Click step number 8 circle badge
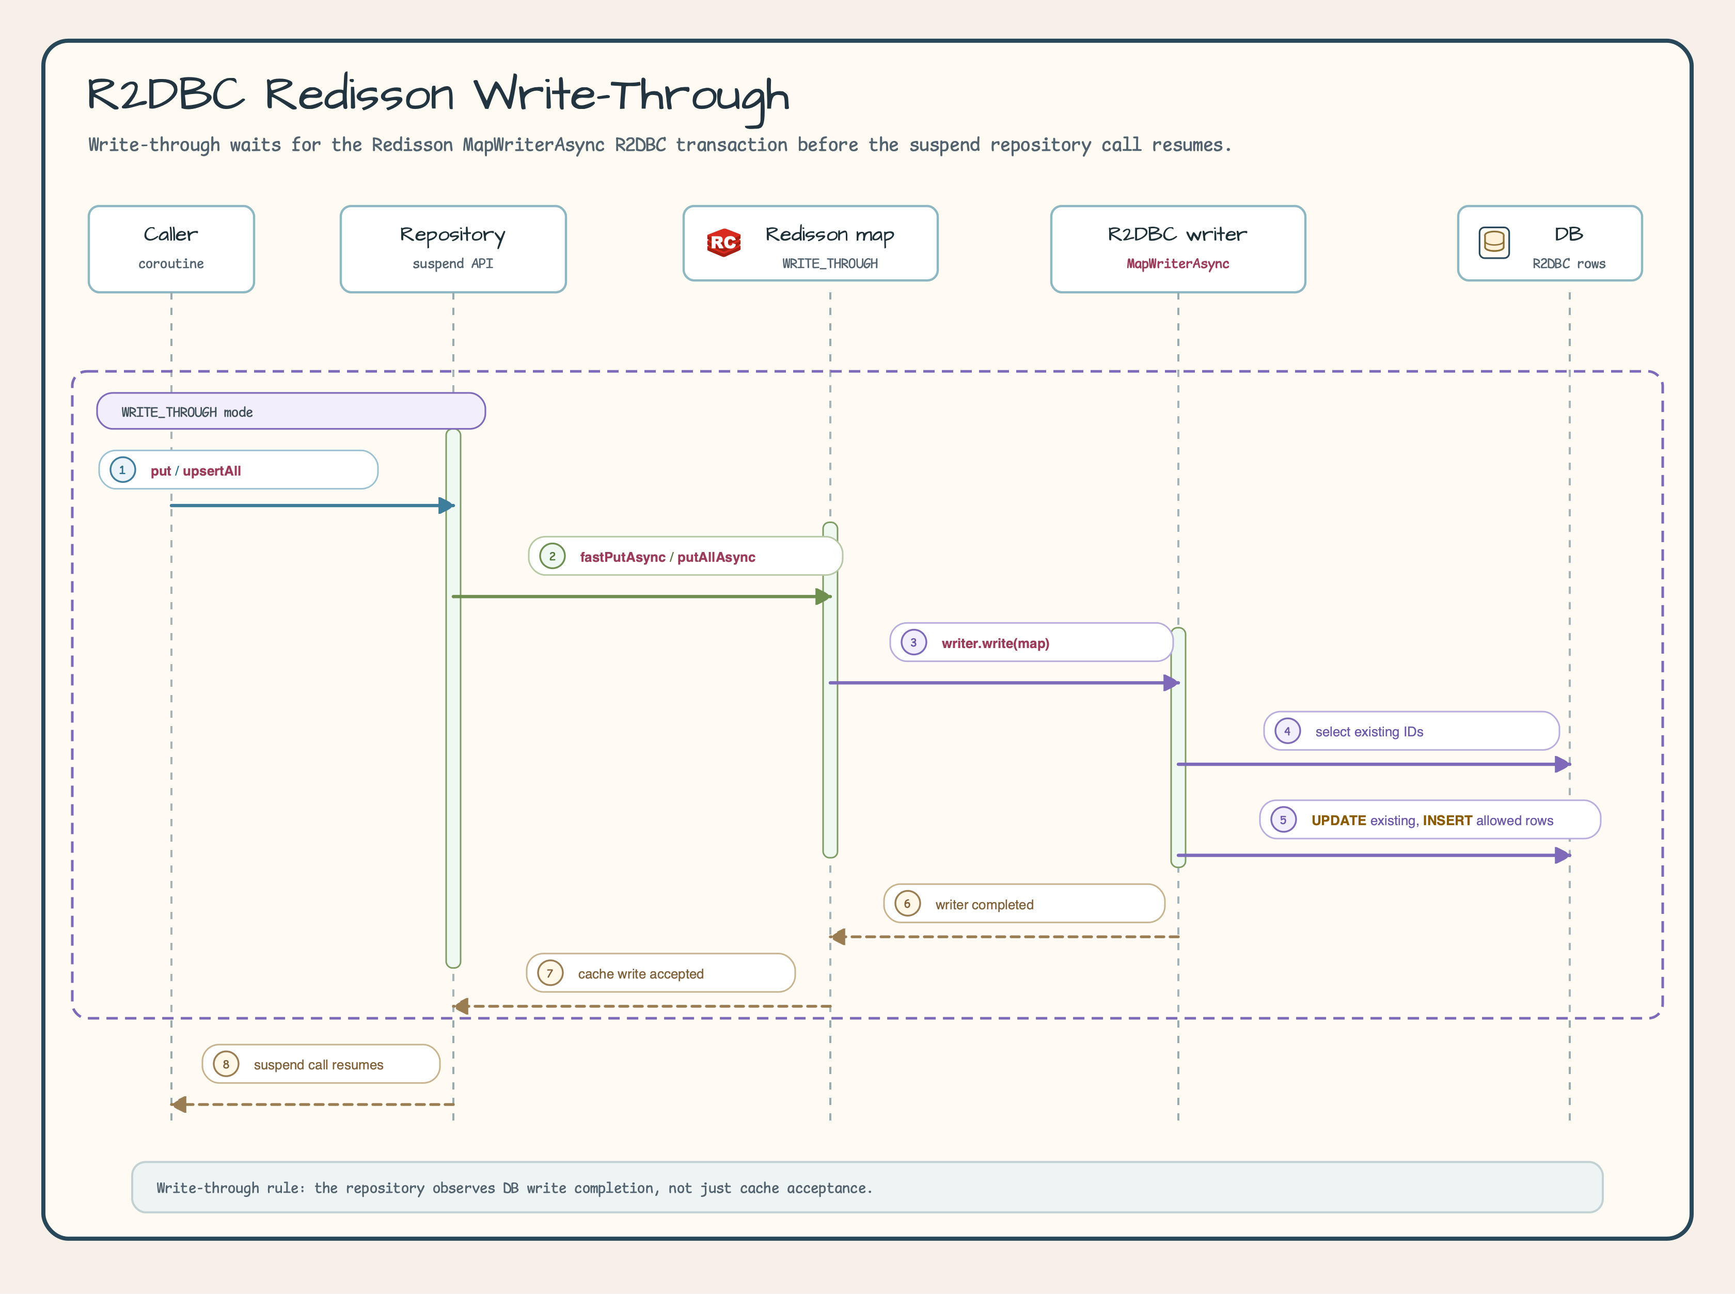This screenshot has width=1735, height=1294. (226, 1064)
